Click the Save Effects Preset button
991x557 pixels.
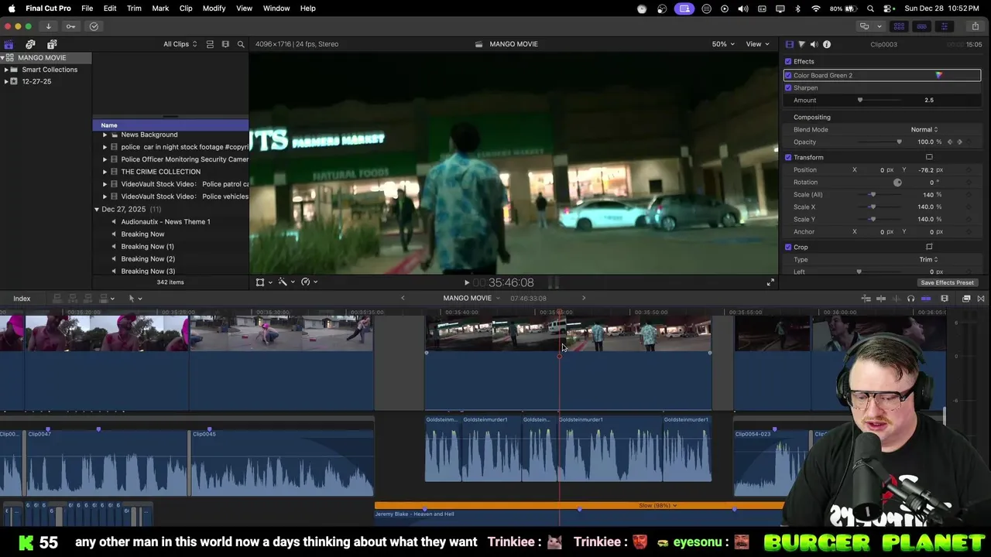click(x=947, y=282)
